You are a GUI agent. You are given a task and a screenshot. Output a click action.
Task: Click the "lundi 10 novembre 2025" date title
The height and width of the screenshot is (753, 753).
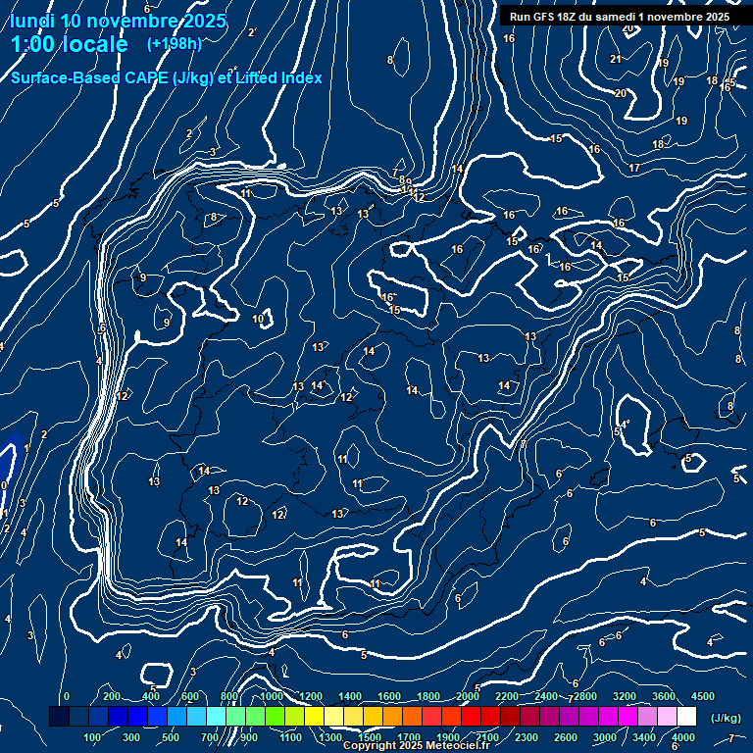point(118,21)
